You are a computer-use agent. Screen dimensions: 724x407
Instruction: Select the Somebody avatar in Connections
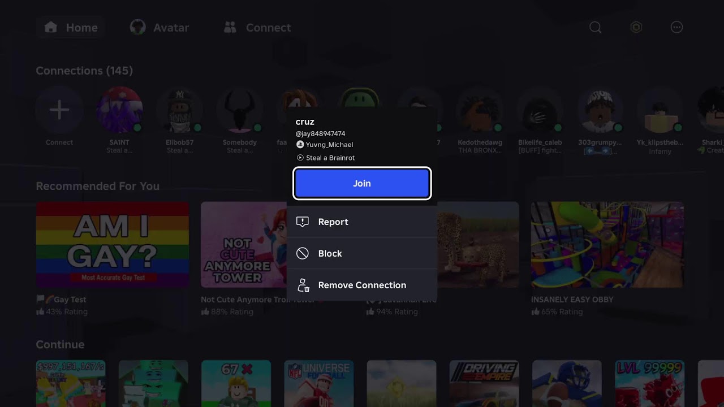click(x=239, y=110)
